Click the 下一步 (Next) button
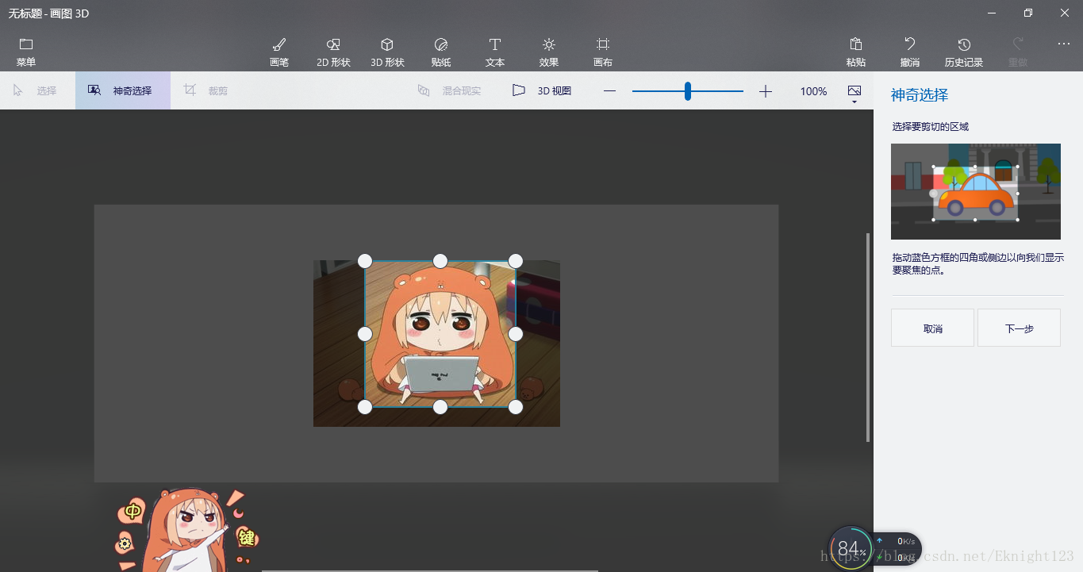This screenshot has height=572, width=1083. click(x=1019, y=328)
